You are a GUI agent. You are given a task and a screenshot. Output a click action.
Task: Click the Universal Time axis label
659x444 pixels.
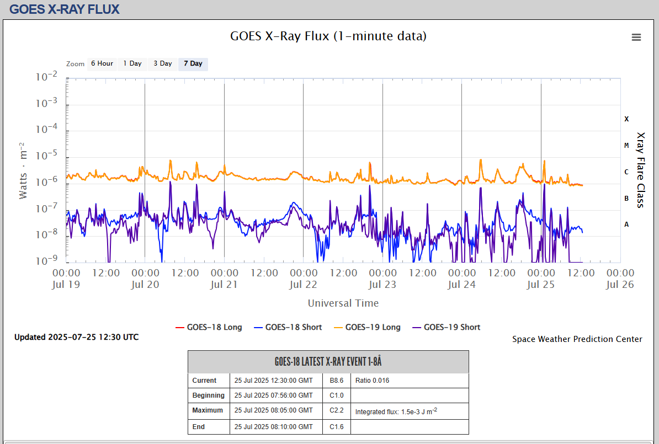343,303
